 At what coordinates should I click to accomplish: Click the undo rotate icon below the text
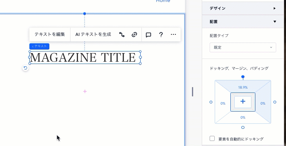(25, 68)
